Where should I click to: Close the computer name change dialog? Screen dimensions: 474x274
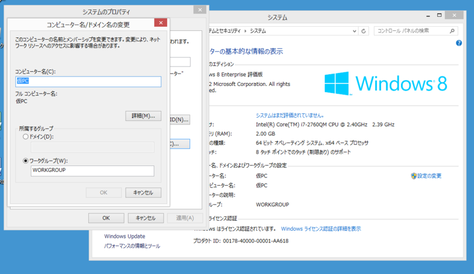click(x=161, y=23)
